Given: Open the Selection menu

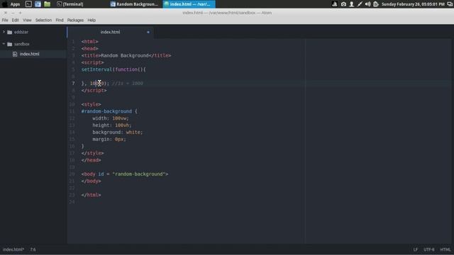Looking at the screenshot, I should 43,21.
